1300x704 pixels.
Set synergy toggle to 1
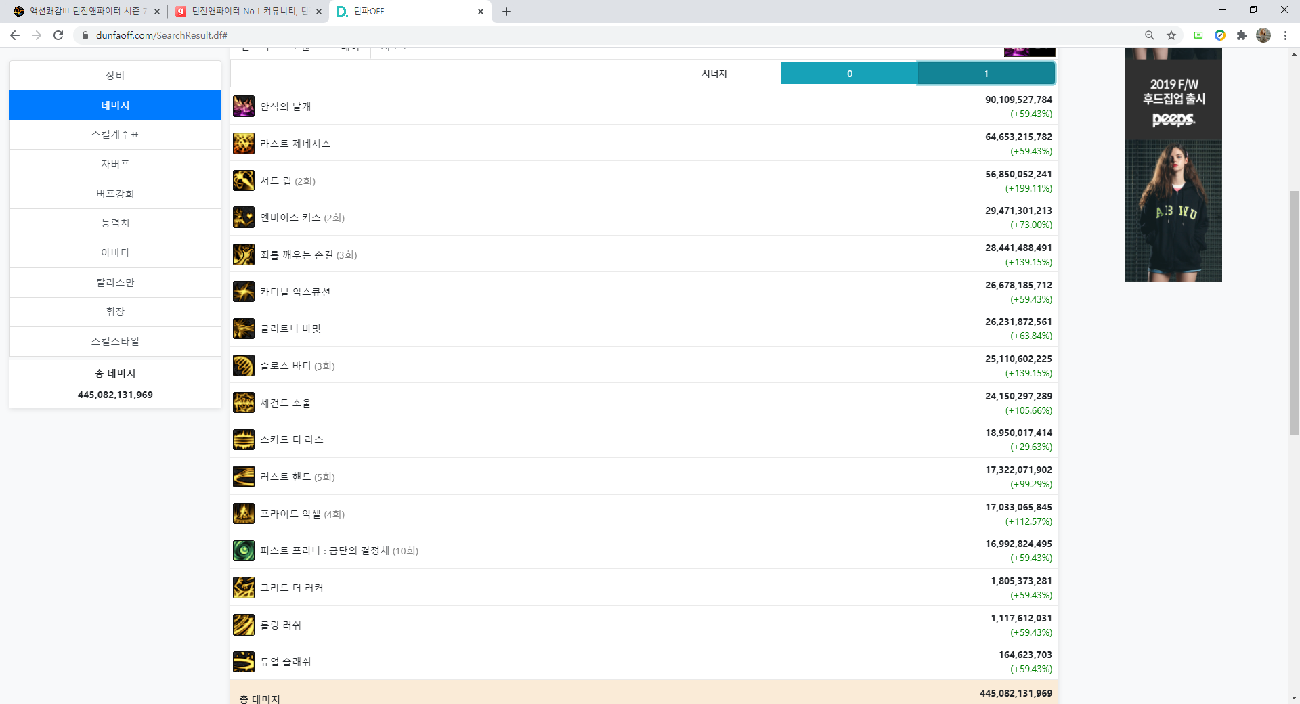986,74
